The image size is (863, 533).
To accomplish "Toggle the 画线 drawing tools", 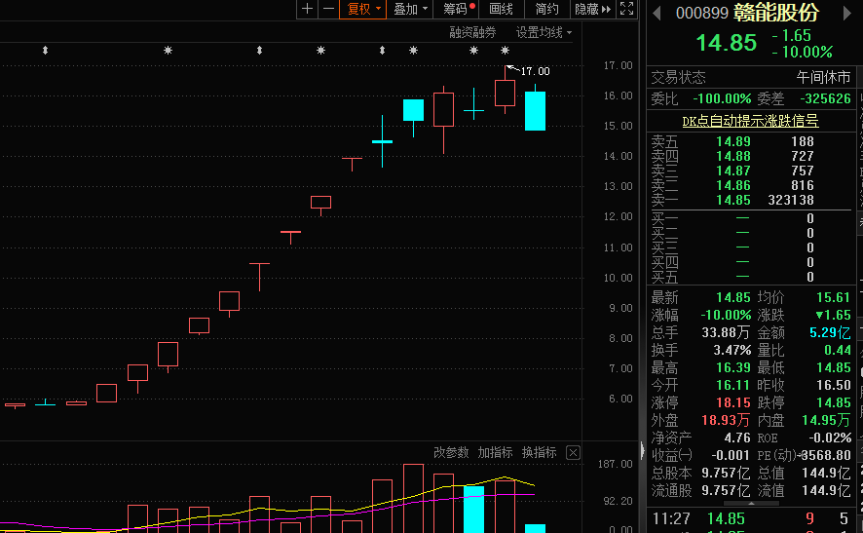I will (x=501, y=9).
